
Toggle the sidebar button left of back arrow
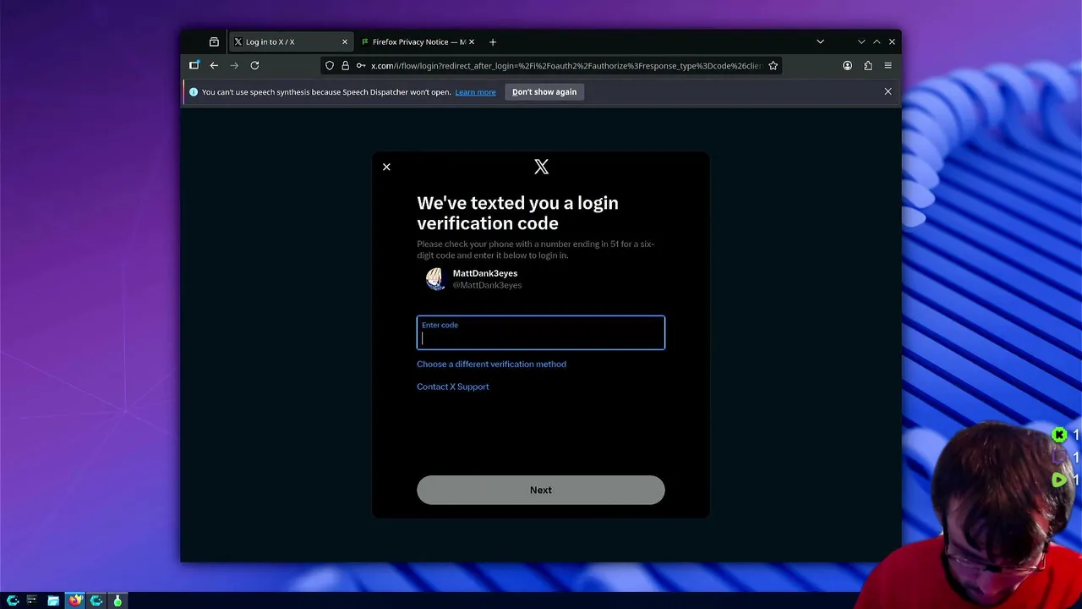[194, 65]
